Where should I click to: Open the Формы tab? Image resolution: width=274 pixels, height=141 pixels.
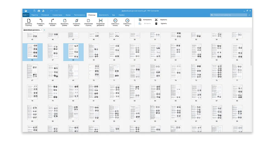click(68, 15)
